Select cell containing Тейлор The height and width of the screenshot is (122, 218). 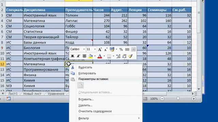79,37
